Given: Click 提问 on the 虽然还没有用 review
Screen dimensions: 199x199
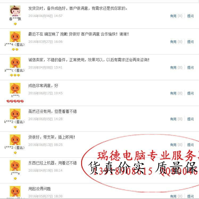Looking at the screenshot, I should click(x=190, y=119).
